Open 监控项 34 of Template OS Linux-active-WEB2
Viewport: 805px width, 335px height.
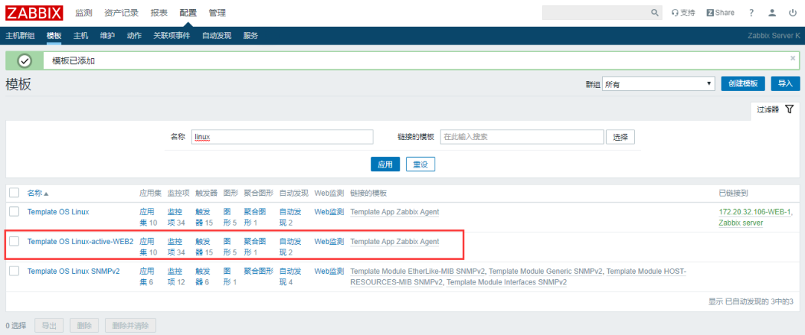pyautogui.click(x=176, y=246)
